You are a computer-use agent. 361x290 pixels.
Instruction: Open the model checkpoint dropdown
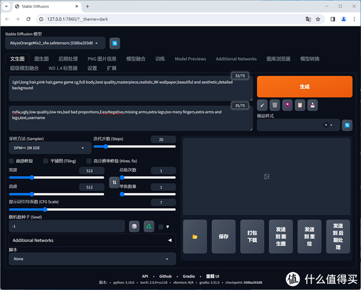tap(55, 43)
